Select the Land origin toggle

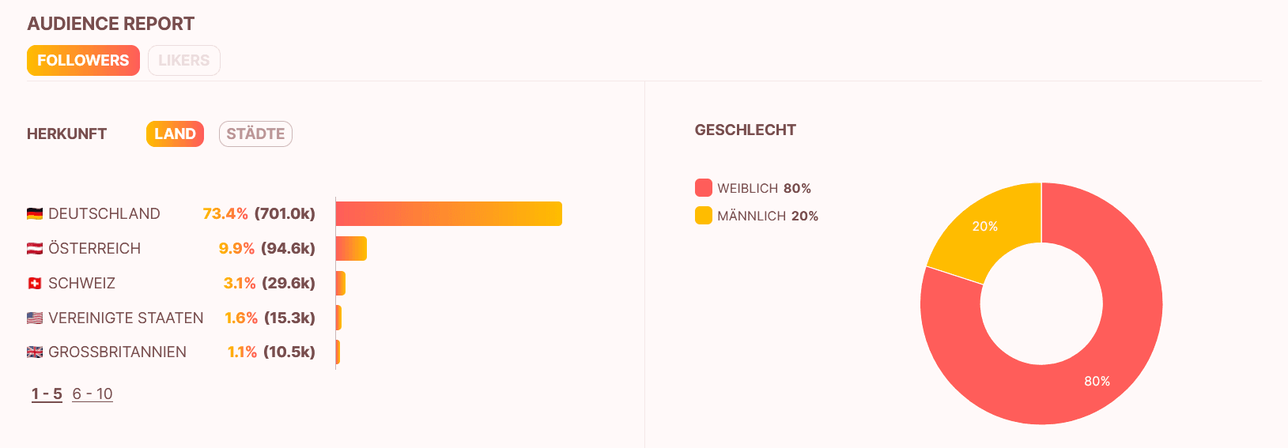tap(175, 134)
